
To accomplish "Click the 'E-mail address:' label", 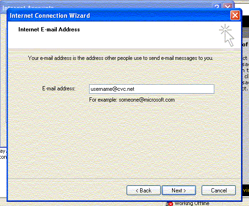I will (59, 88).
